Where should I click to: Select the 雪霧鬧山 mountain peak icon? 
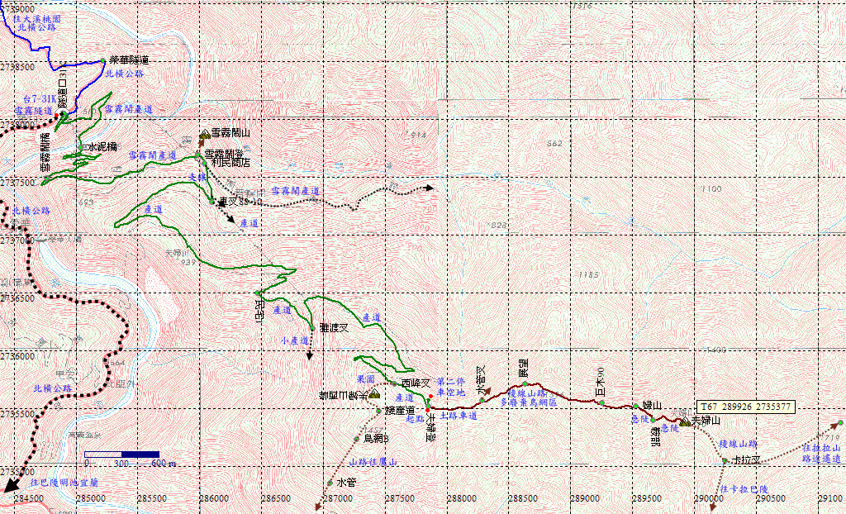pos(205,133)
